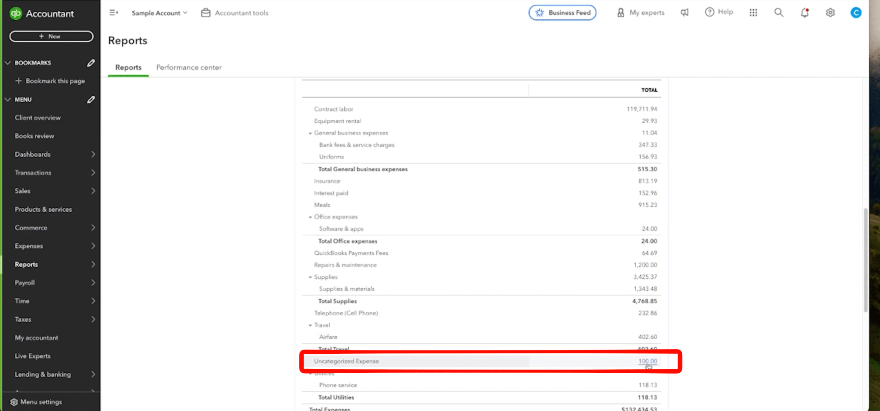Open Help question mark icon
The image size is (880, 411).
coord(709,12)
